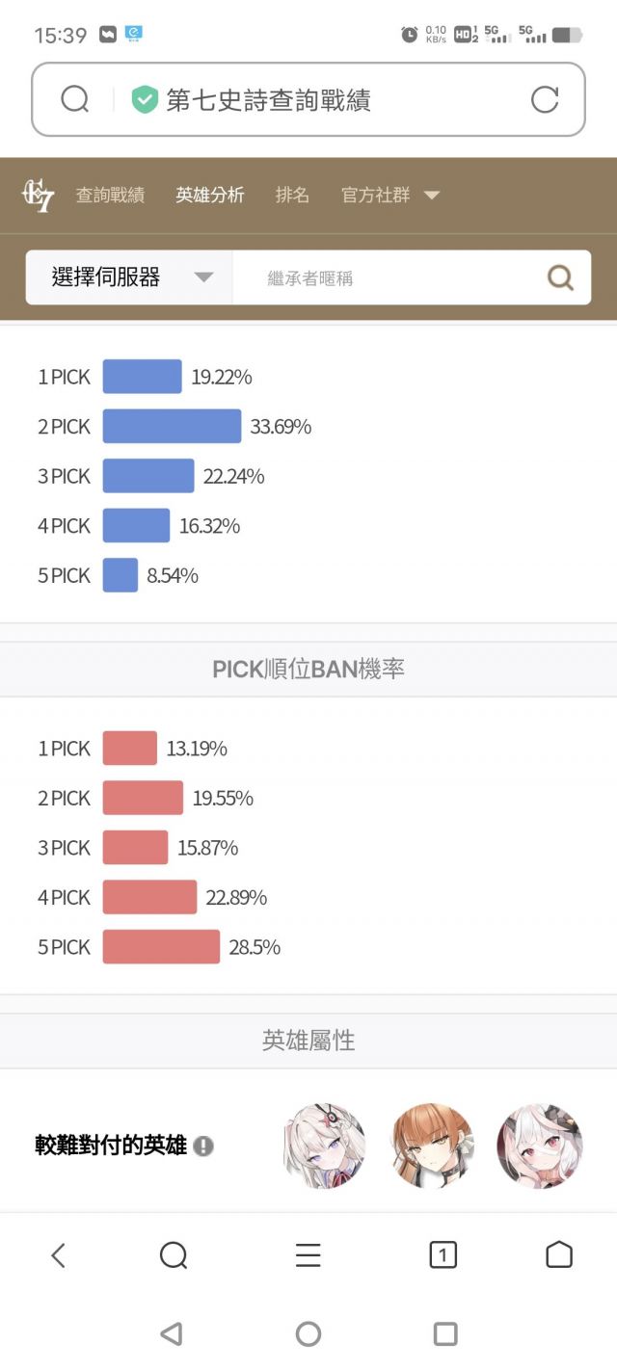Tap the refresh icon in the address bar
617x1370 pixels.
[x=546, y=99]
